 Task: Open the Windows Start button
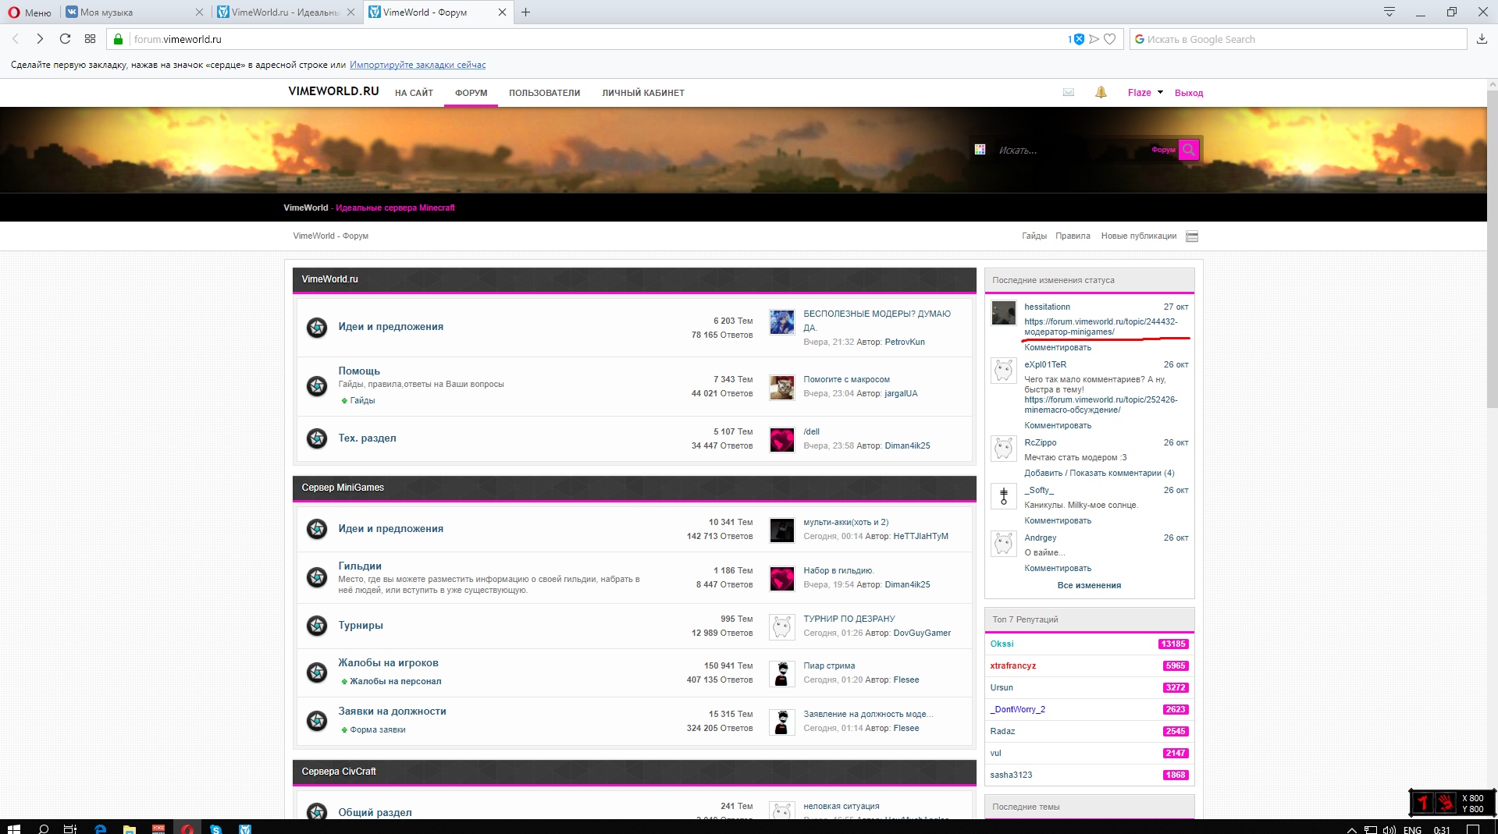click(13, 829)
